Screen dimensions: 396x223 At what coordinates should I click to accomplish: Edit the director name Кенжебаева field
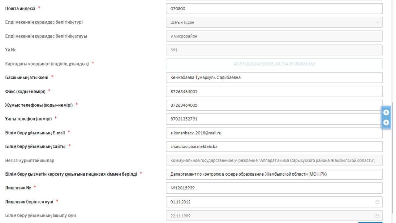pos(274,77)
